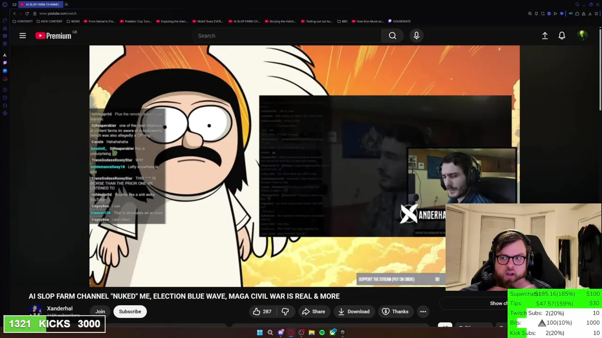The image size is (602, 338).
Task: Open 'How Elon Musk an...' bookmark
Action: pyautogui.click(x=368, y=21)
